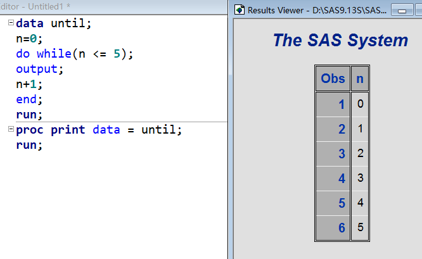Select Obs cell with value 5

(x=333, y=203)
